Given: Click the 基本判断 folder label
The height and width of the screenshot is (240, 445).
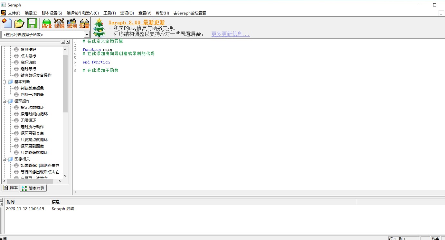Looking at the screenshot, I should 22,82.
